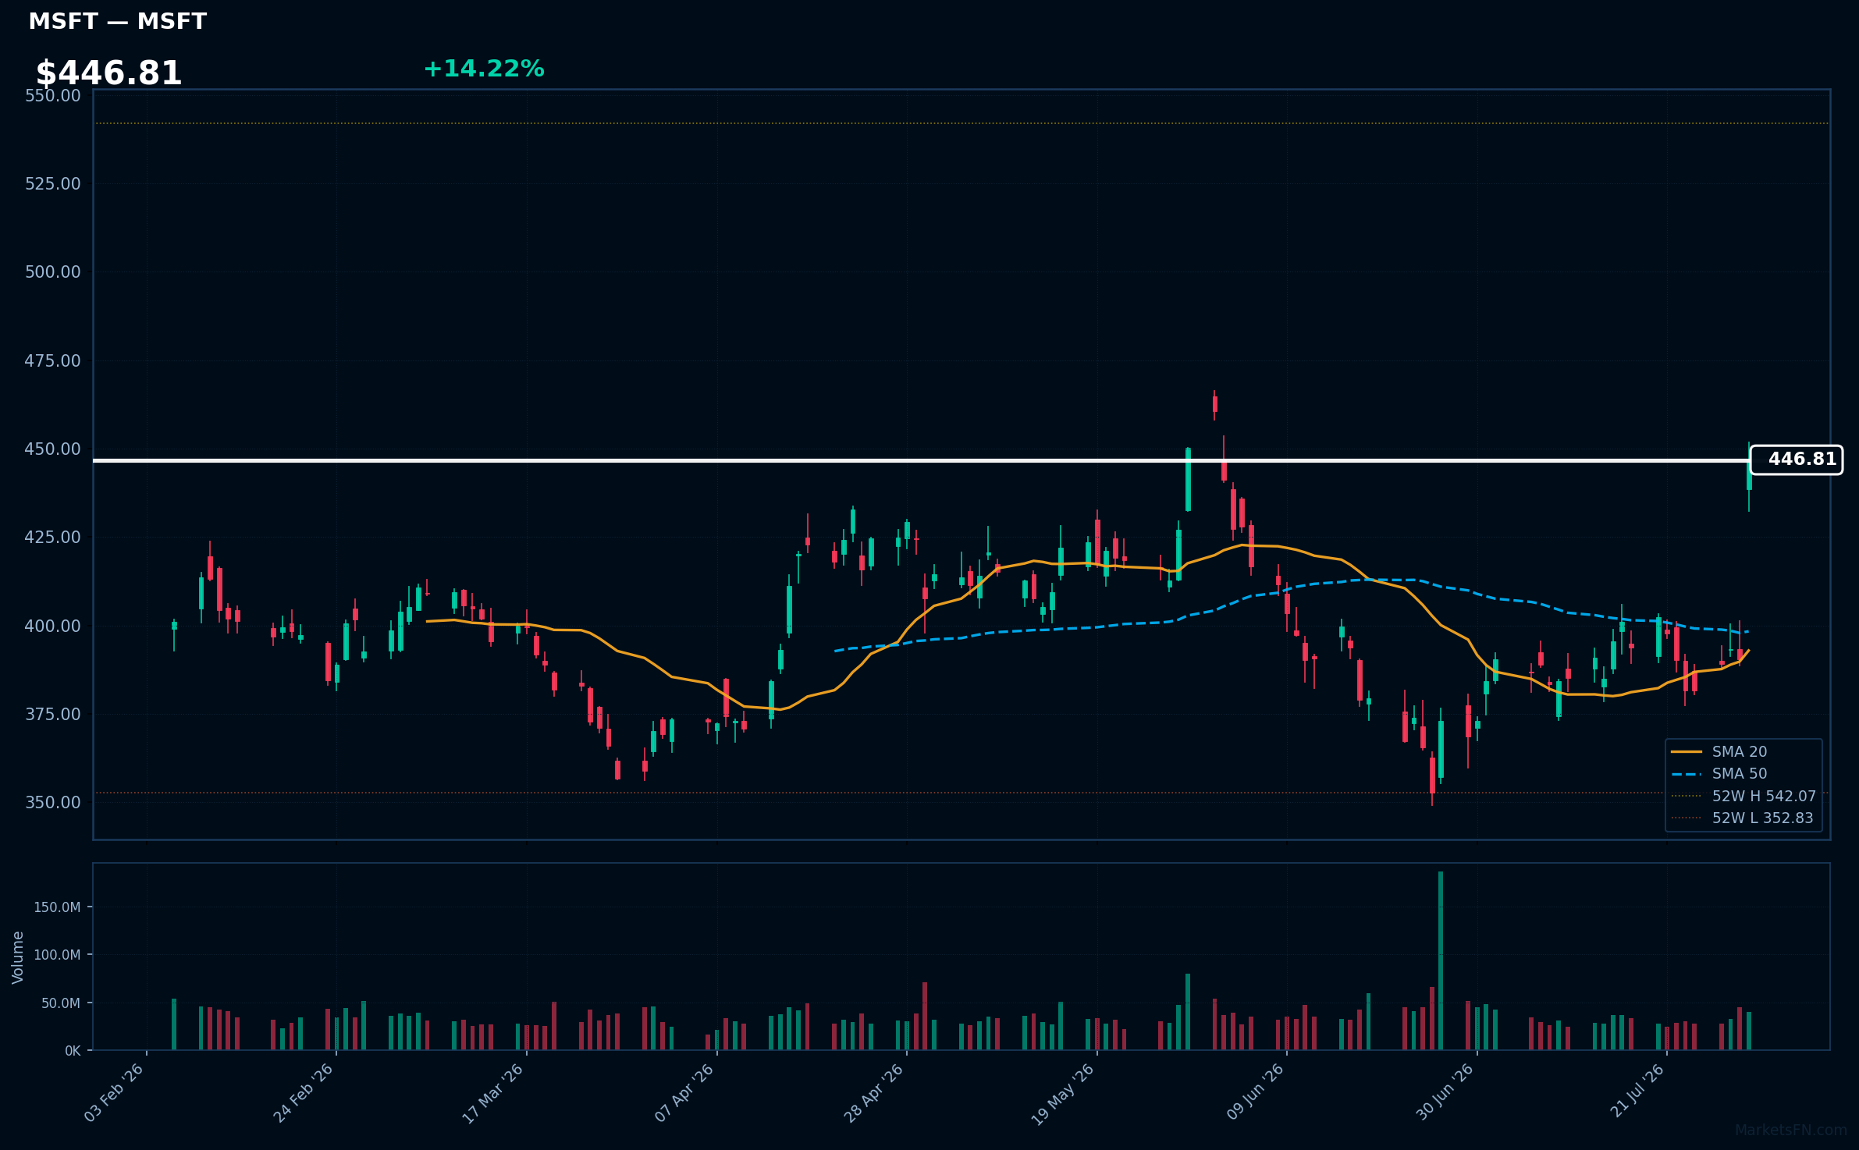
Task: Select SMA 20 legend entry
Action: (1719, 751)
